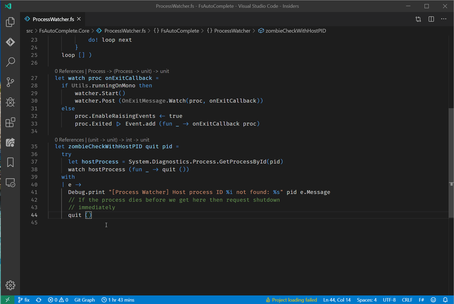Image resolution: width=454 pixels, height=304 pixels.
Task: Place cursor on the watcher.Start() line
Action: tap(100, 93)
